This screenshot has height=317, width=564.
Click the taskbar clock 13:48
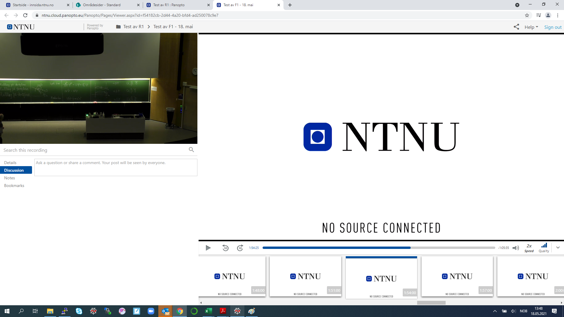click(539, 311)
